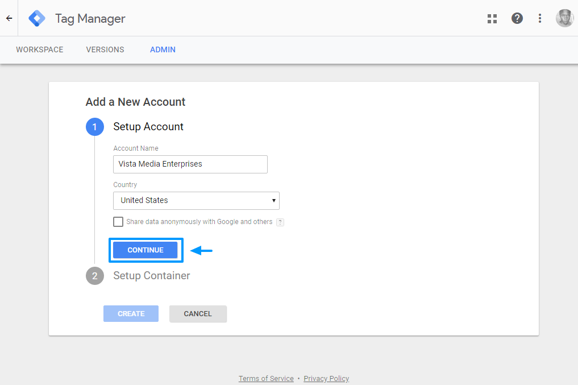
Task: Click the Setup Account step heading
Action: click(x=148, y=126)
